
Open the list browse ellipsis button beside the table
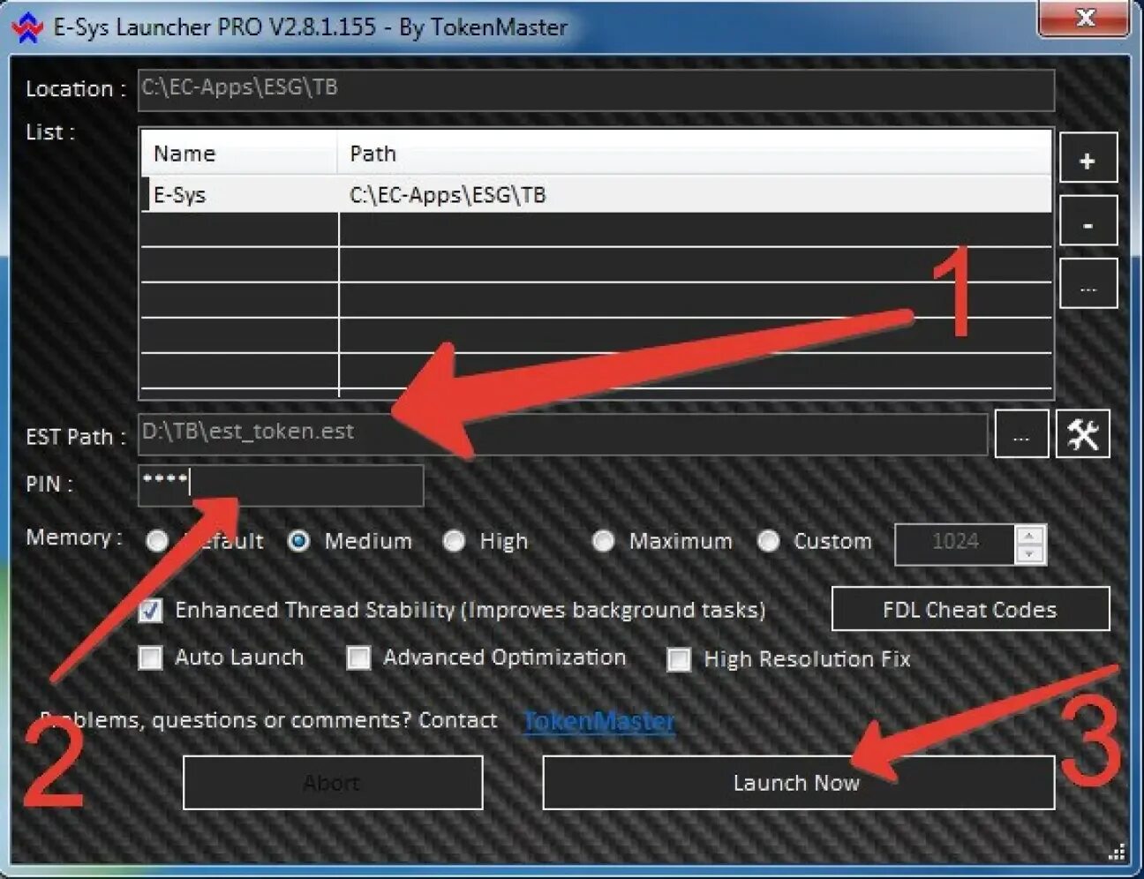click(1088, 283)
